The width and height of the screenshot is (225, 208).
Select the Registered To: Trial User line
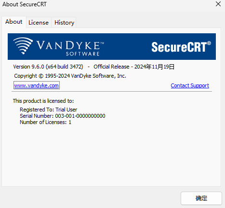pos(48,110)
